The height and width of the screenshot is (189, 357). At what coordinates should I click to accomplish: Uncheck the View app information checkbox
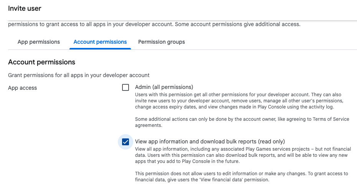pyautogui.click(x=126, y=142)
